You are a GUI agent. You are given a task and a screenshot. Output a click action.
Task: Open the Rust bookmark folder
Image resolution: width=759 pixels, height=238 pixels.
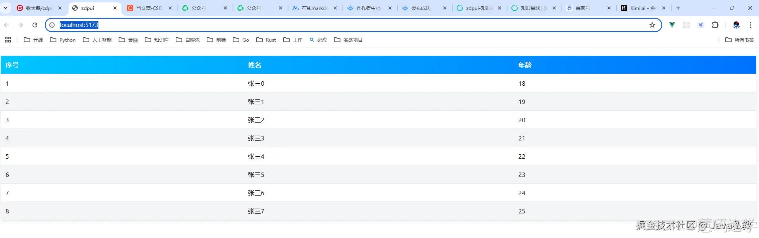coord(266,40)
